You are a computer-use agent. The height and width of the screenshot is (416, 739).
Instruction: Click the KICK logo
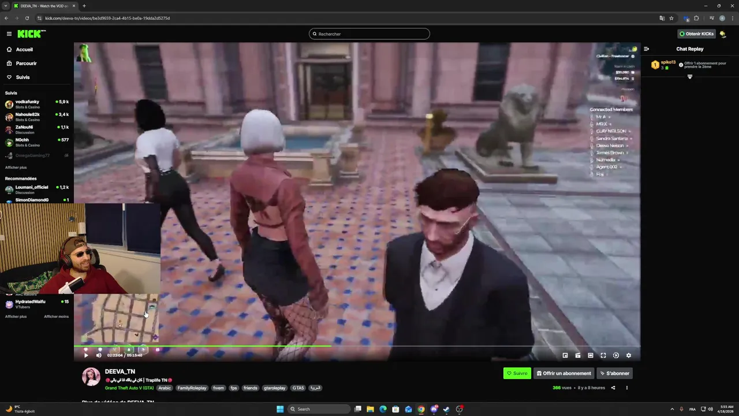(31, 34)
